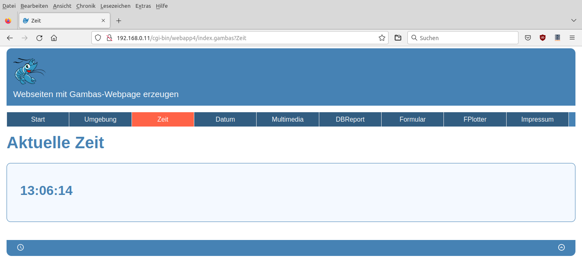Open the Lesezeichen menu
This screenshot has width=582, height=258.
click(115, 6)
